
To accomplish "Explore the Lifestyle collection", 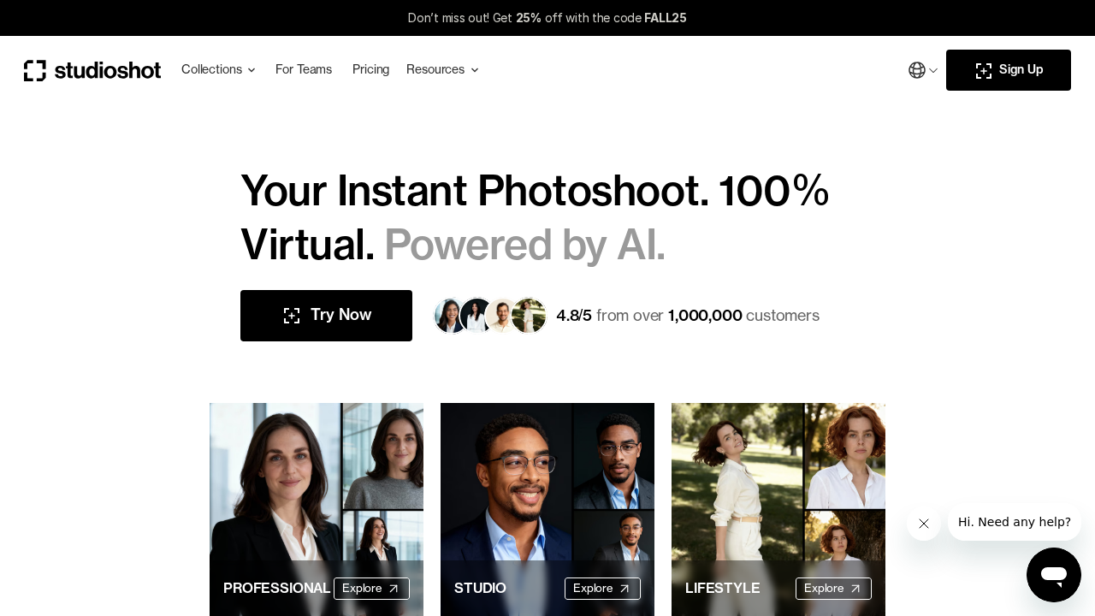I will point(833,589).
